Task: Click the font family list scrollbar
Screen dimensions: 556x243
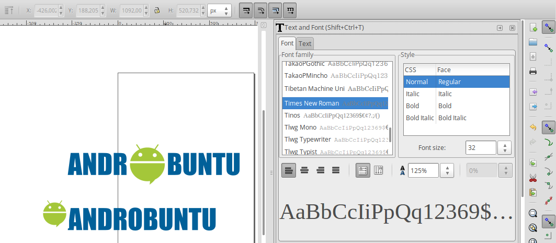Action: click(391, 135)
